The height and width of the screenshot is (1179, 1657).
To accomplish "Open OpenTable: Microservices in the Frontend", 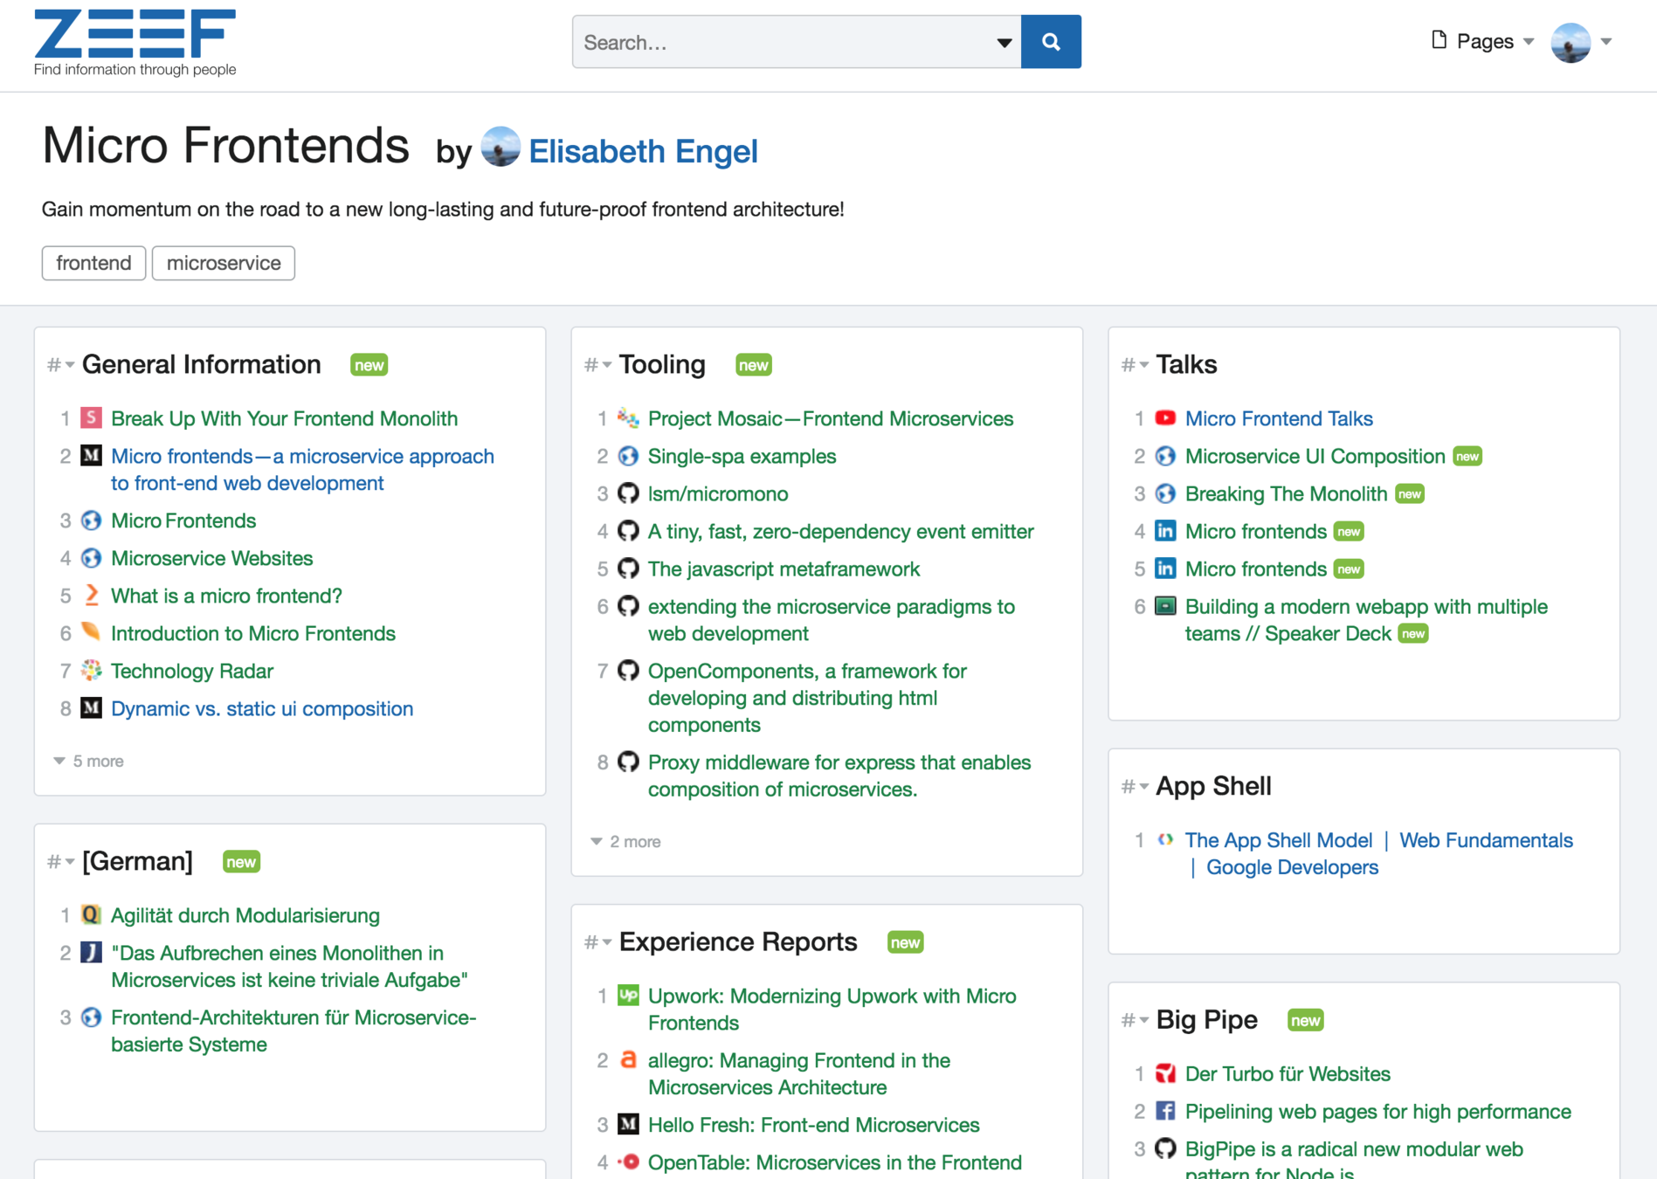I will [x=834, y=1162].
